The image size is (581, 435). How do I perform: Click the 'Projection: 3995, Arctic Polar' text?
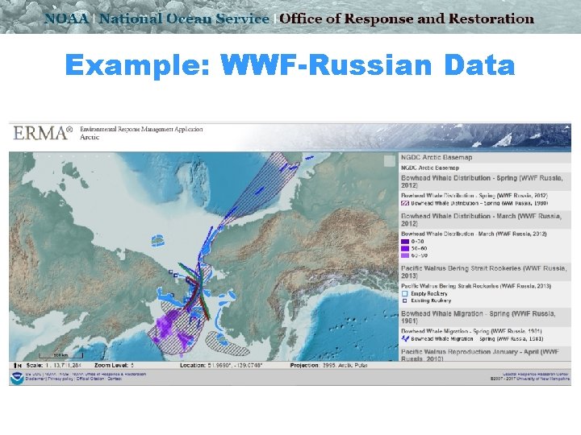[x=328, y=366]
